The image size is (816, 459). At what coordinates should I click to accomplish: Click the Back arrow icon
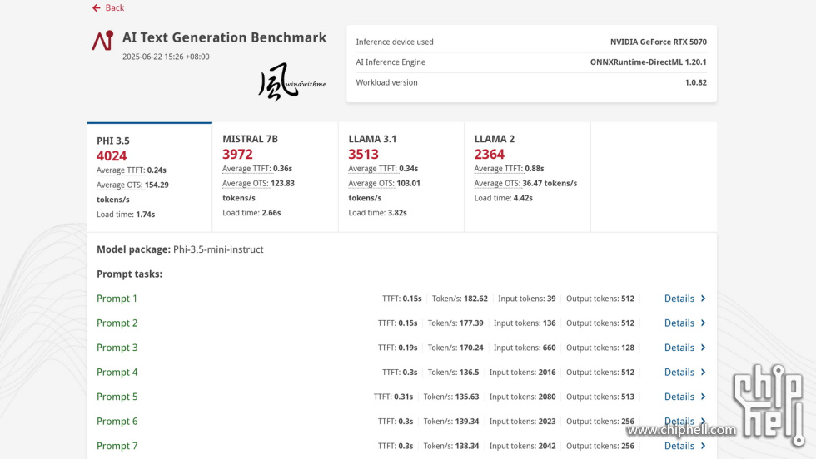click(97, 7)
